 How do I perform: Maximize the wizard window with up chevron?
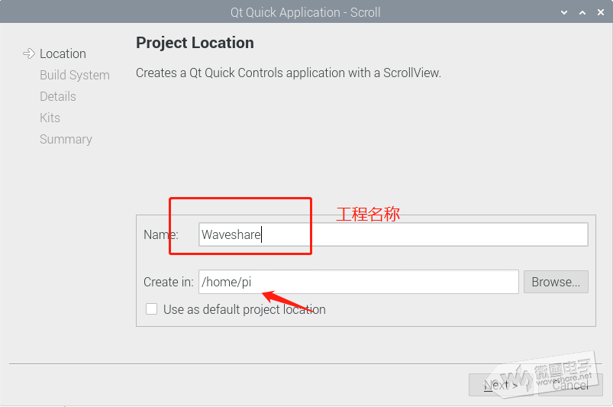pyautogui.click(x=582, y=12)
